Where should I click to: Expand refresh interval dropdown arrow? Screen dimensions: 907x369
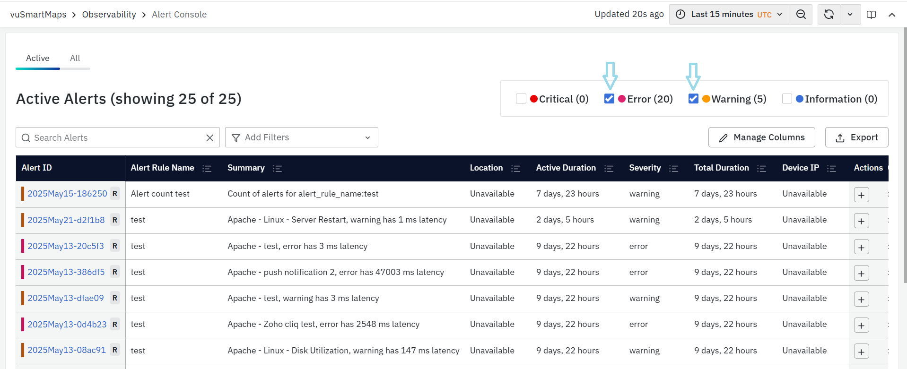pyautogui.click(x=850, y=14)
